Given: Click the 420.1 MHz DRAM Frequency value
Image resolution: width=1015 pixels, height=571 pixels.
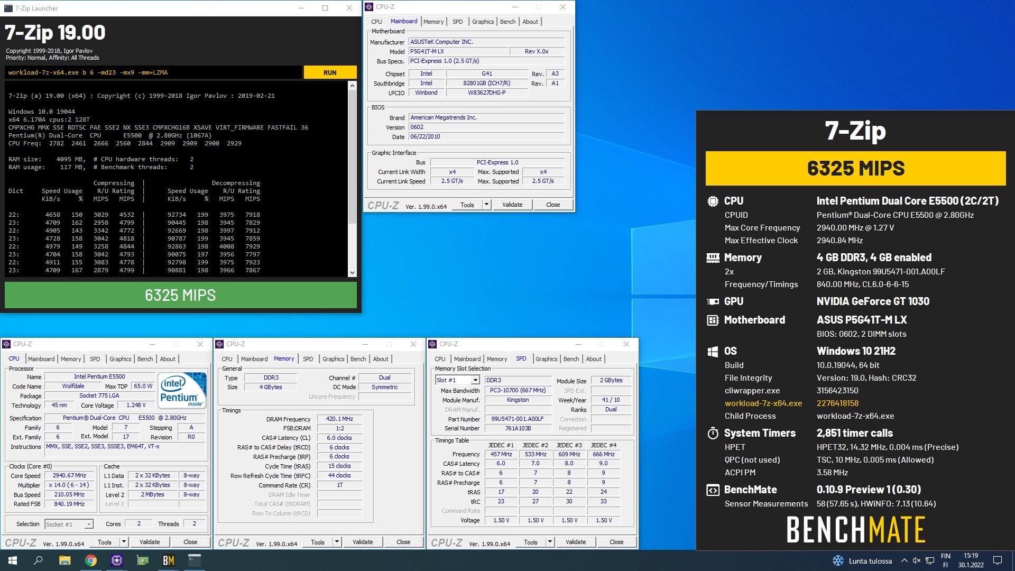Looking at the screenshot, I should pos(339,419).
